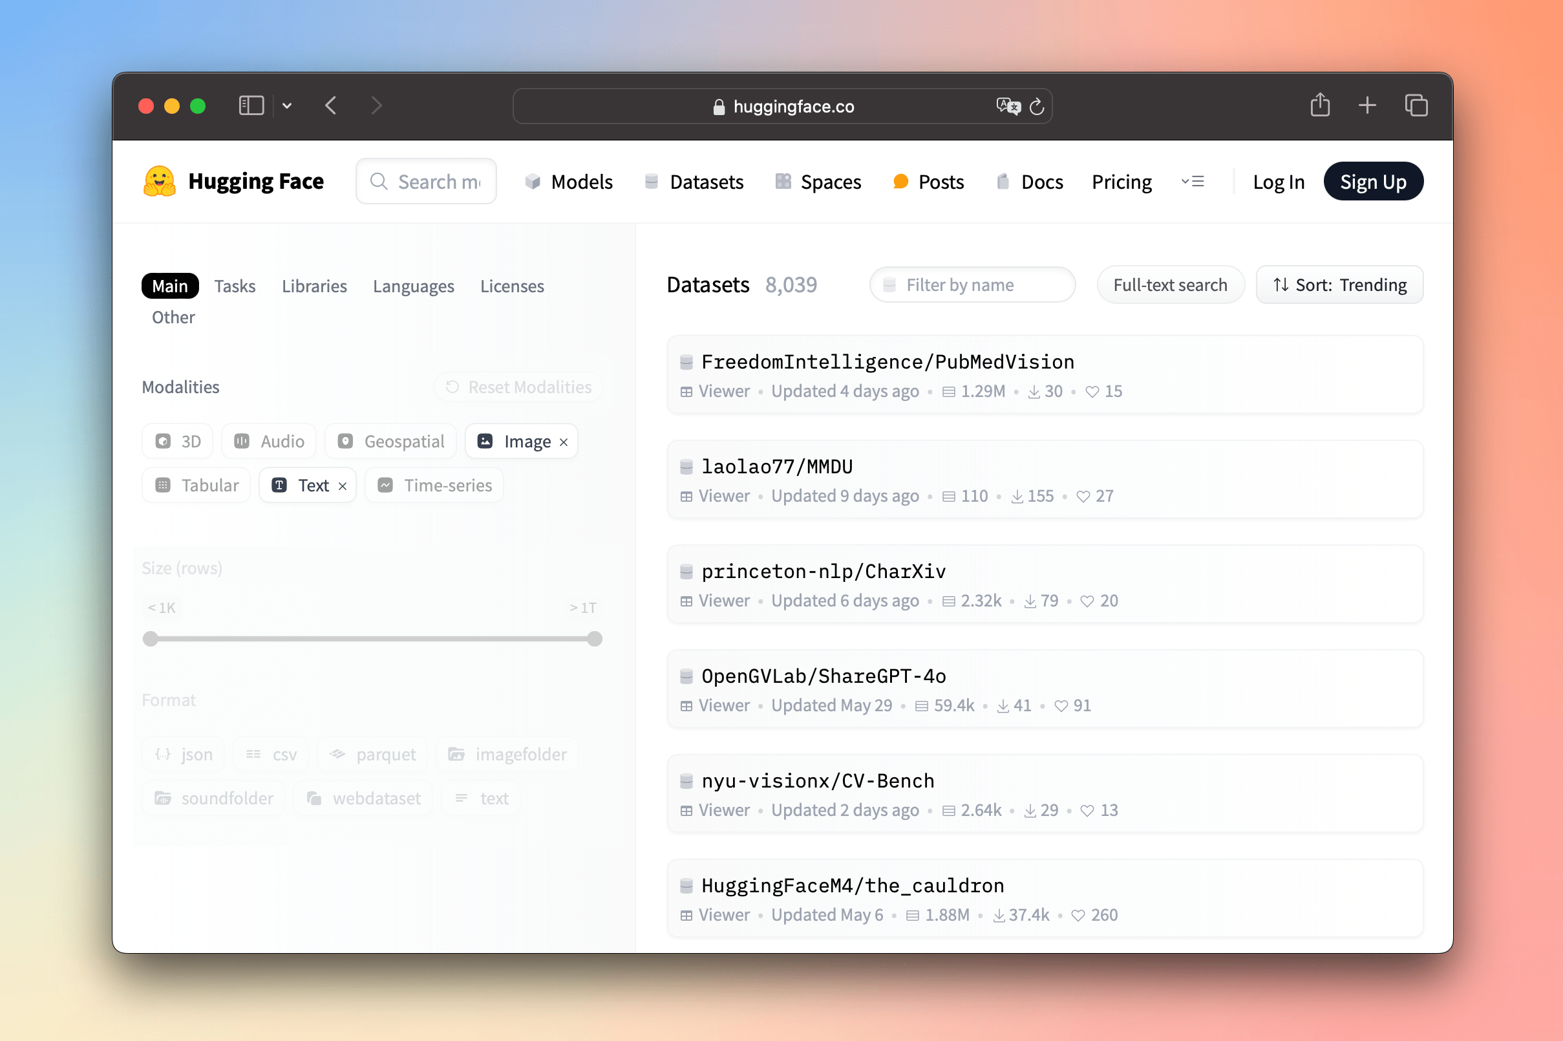Toggle Full-text search option
The height and width of the screenshot is (1041, 1563).
pyautogui.click(x=1169, y=284)
